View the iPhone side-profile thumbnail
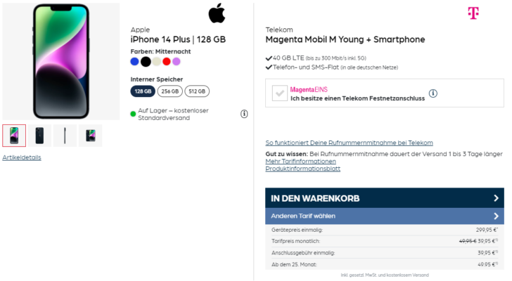 click(65, 136)
